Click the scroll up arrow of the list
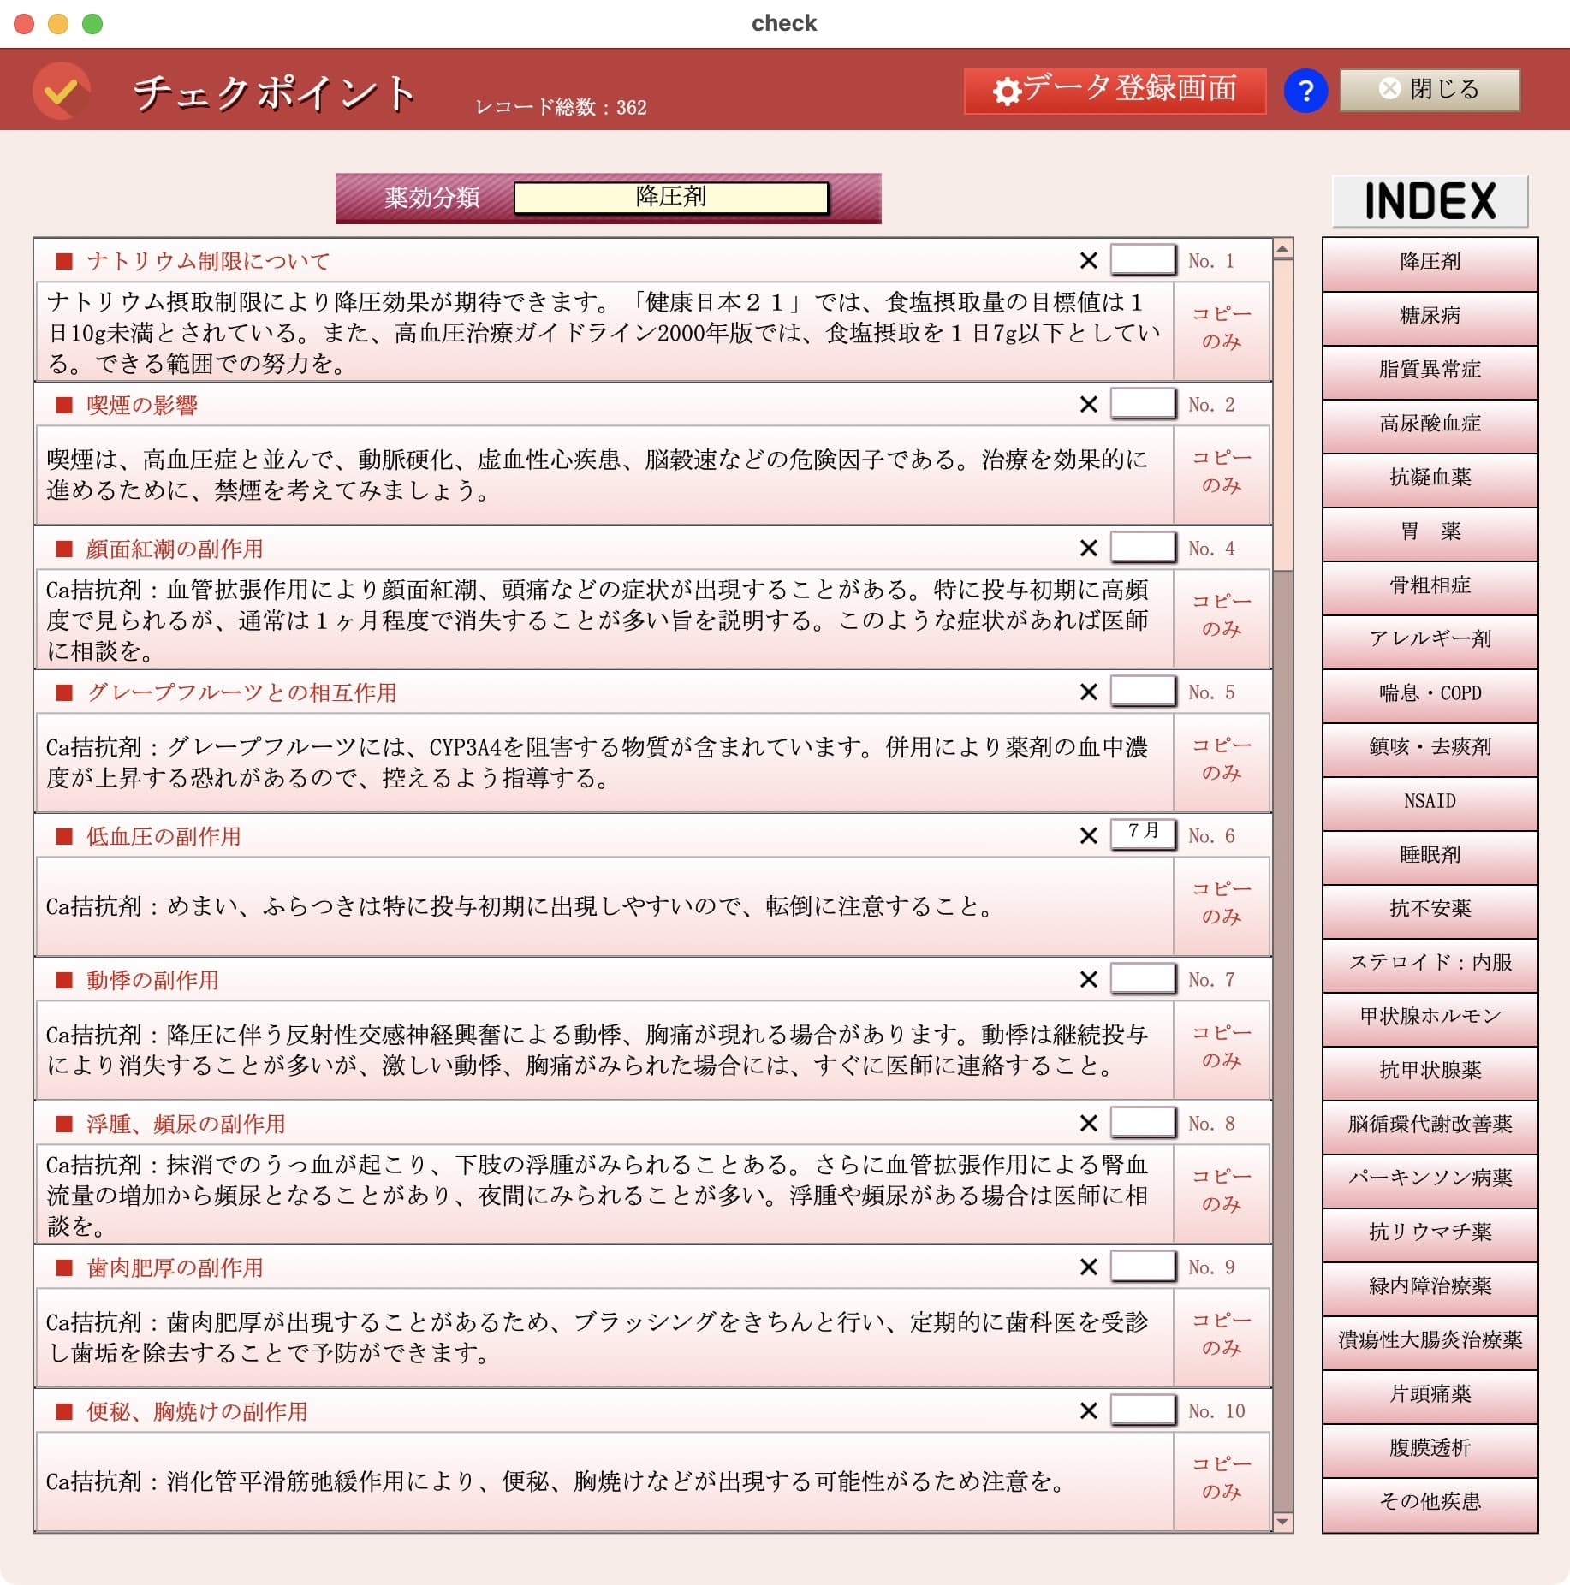 tap(1282, 250)
